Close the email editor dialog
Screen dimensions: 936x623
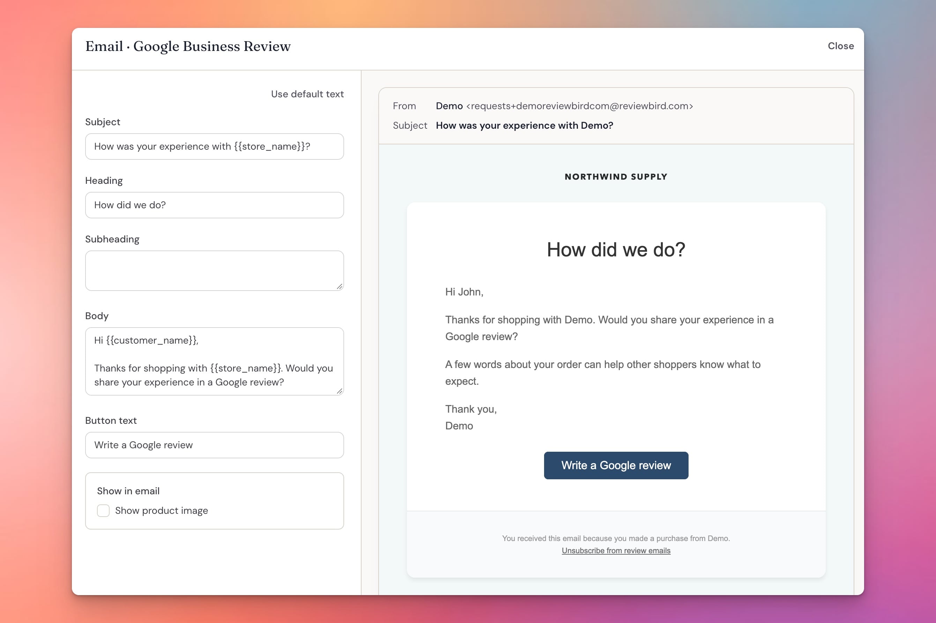tap(841, 46)
